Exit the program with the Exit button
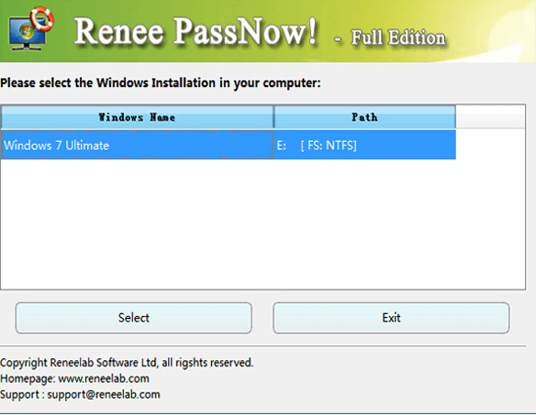536x415 pixels. coord(391,318)
